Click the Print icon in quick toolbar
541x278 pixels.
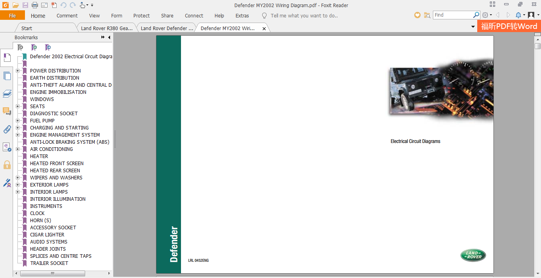(x=35, y=5)
